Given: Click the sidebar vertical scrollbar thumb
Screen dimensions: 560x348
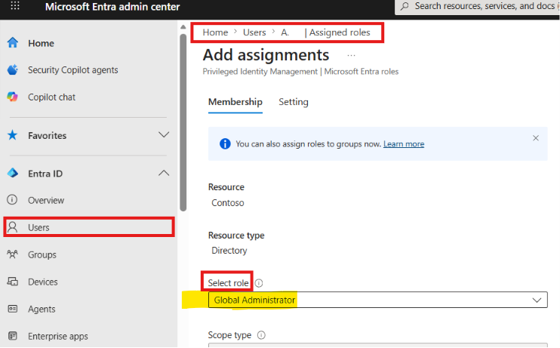Looking at the screenshot, I should click(183, 122).
